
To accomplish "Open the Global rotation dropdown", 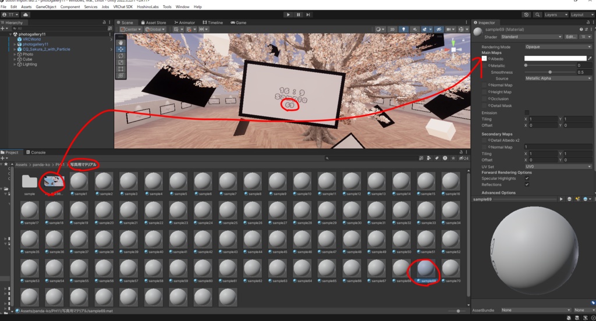I will pos(155,29).
